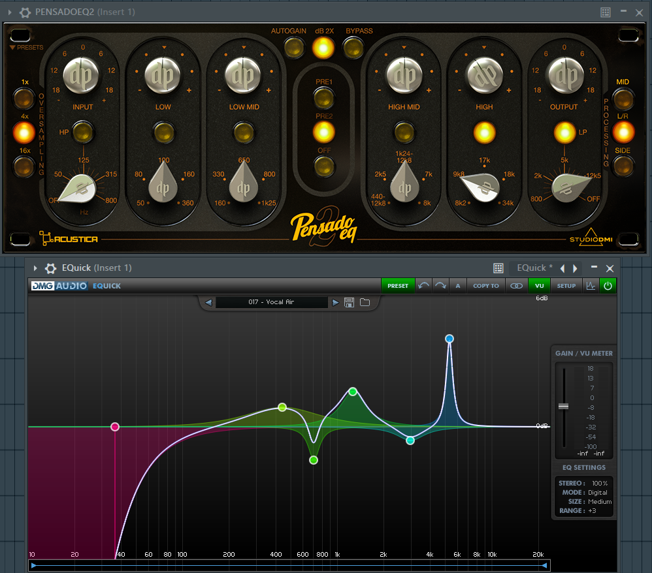
Task: Expand the EQuick plugin options arrow
Action: pyautogui.click(x=35, y=268)
